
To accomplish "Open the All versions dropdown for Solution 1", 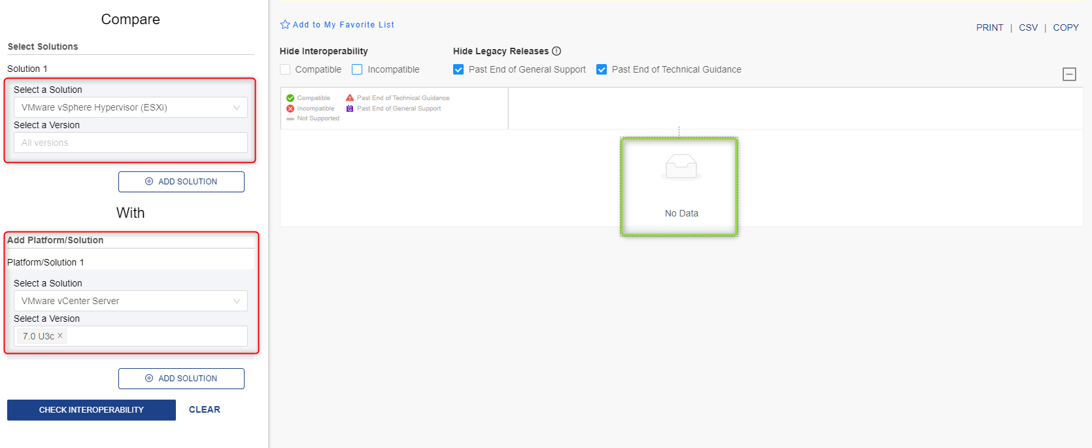I will (x=131, y=143).
